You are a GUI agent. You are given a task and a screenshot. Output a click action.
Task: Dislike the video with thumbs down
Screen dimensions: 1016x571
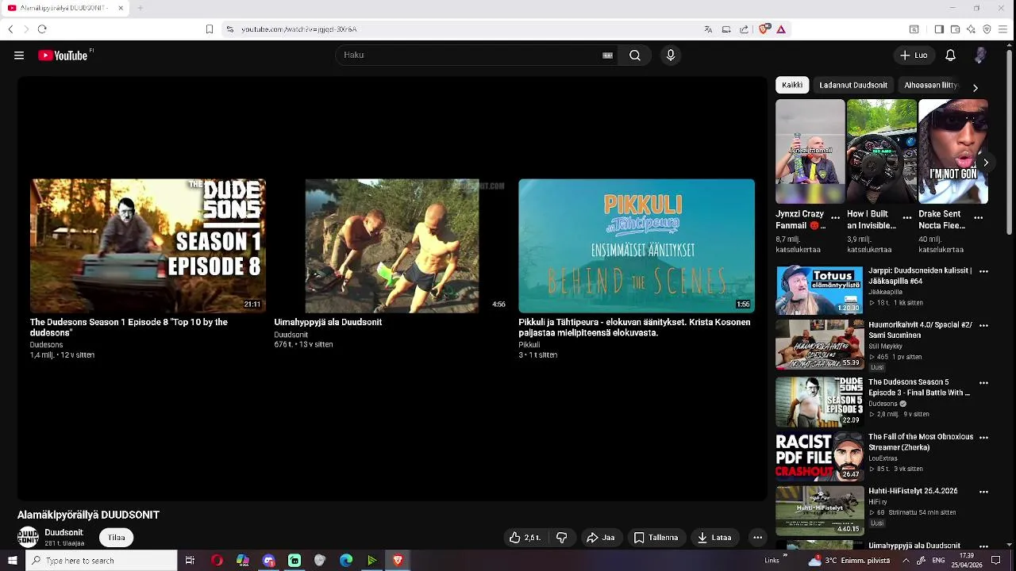[x=562, y=538]
